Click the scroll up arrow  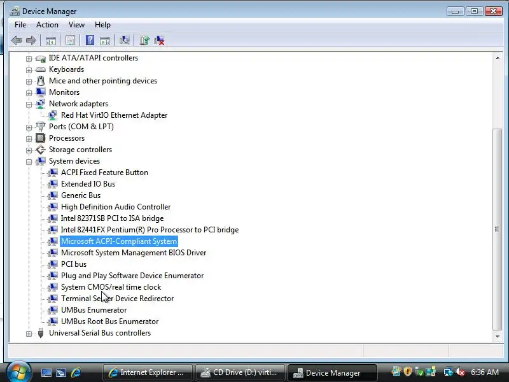[x=498, y=58]
